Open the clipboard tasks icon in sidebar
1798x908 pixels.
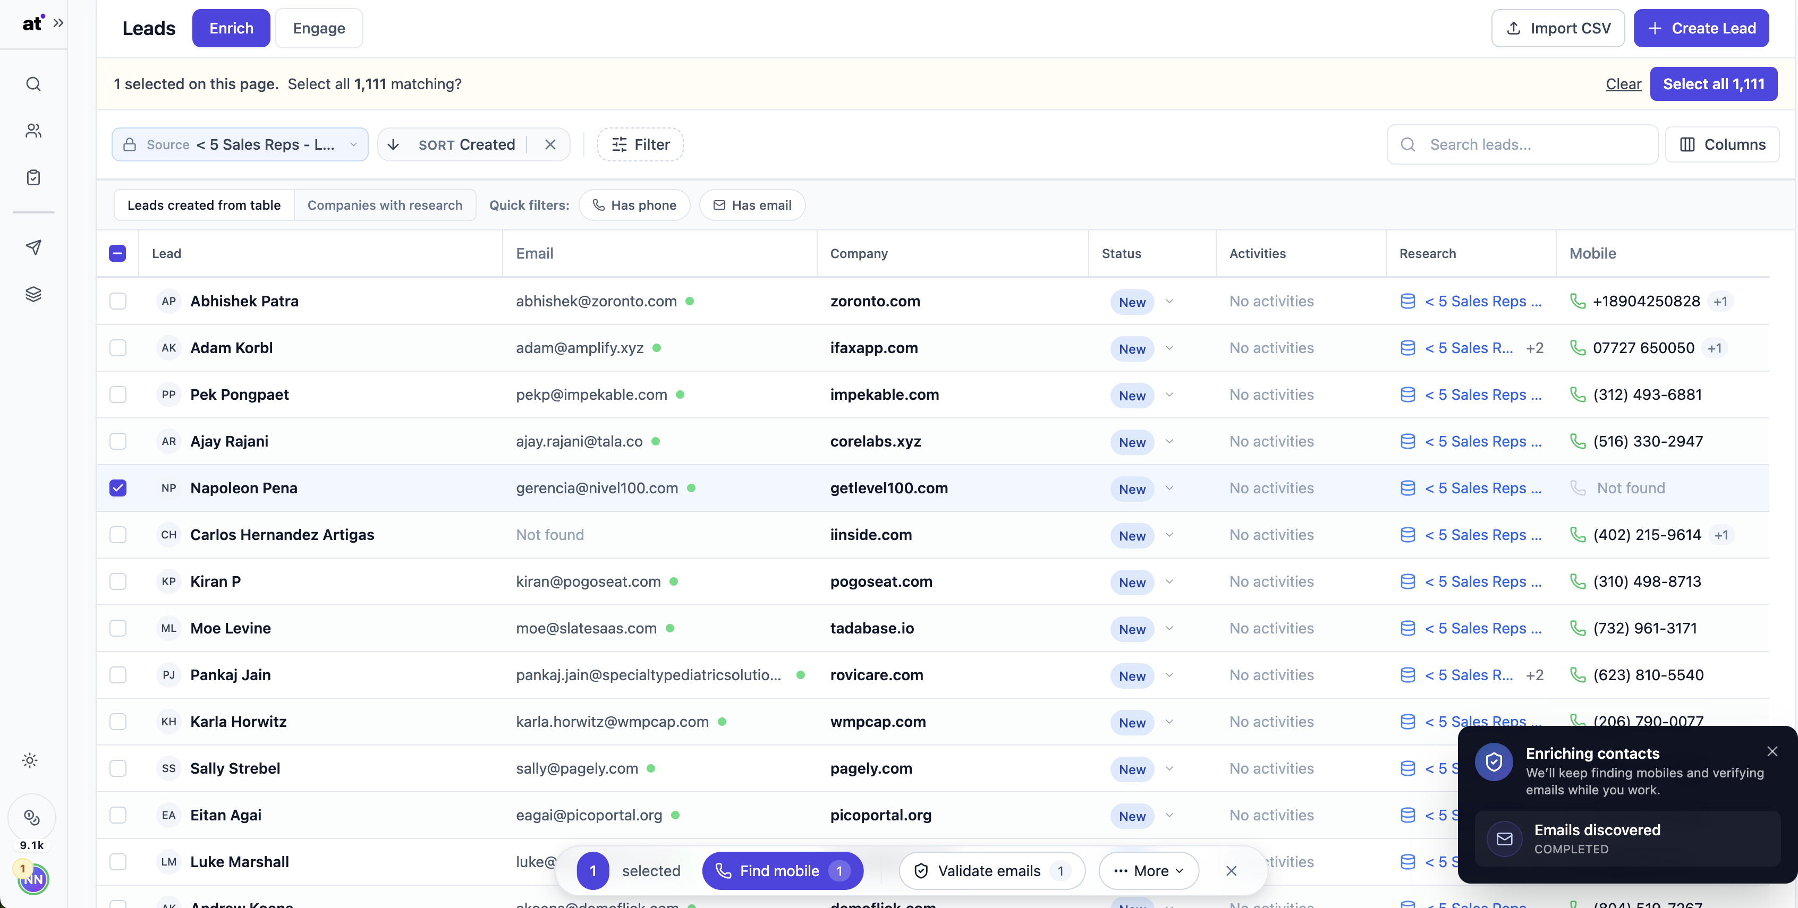click(33, 178)
